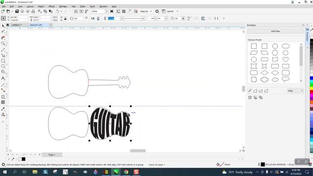313x176 pixels.
Task: Click the taskbar search icon
Action: [15, 172]
